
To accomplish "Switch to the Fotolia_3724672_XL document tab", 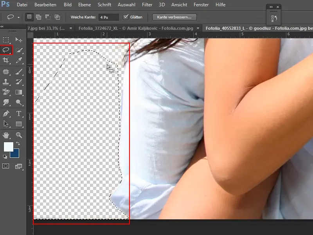I will click(136, 28).
